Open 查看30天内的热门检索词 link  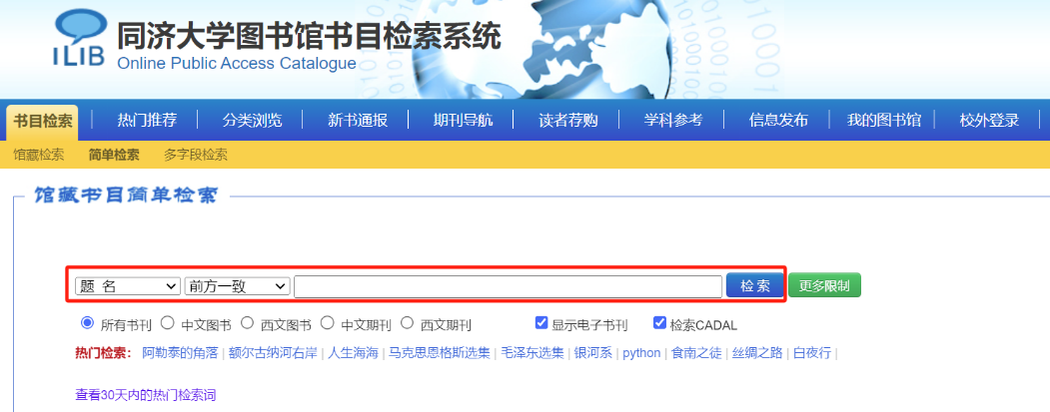[x=145, y=395]
